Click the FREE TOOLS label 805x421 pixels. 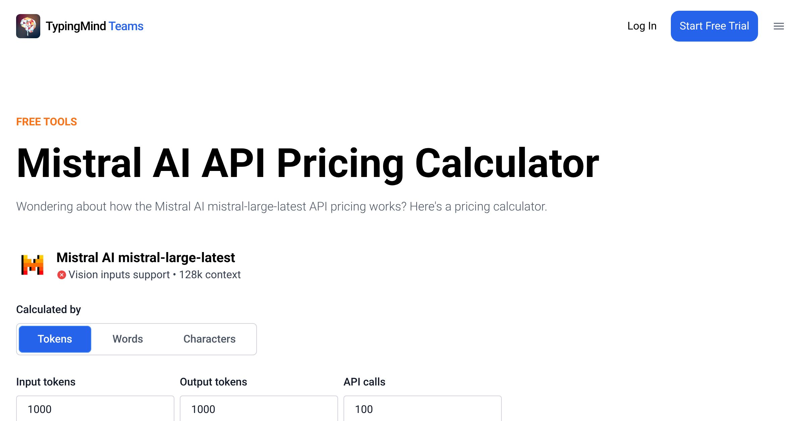47,122
